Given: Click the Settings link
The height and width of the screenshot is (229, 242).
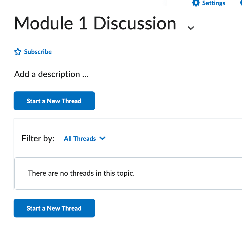Looking at the screenshot, I should [x=214, y=3].
